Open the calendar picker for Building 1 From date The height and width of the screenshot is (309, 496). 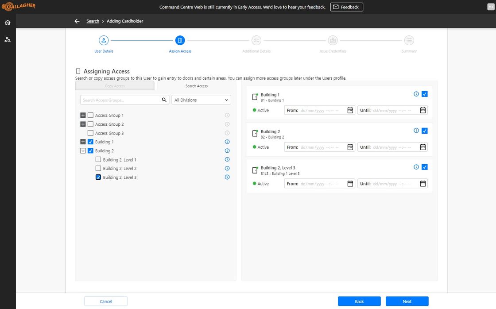[x=350, y=110]
